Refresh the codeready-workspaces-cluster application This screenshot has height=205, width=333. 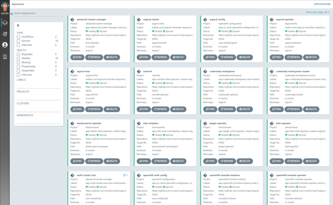coord(293,109)
